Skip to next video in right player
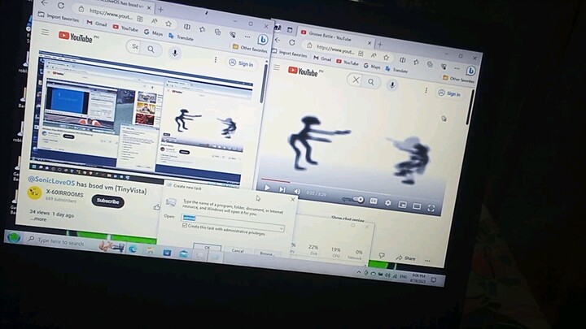This screenshot has height=329, width=586. [282, 189]
